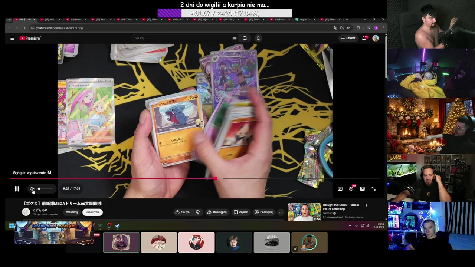
Task: Dislike the video
Action: pyautogui.click(x=198, y=212)
